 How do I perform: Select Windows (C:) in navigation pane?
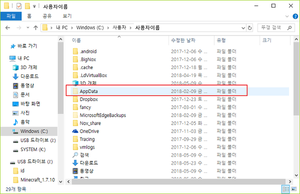[x=29, y=131]
